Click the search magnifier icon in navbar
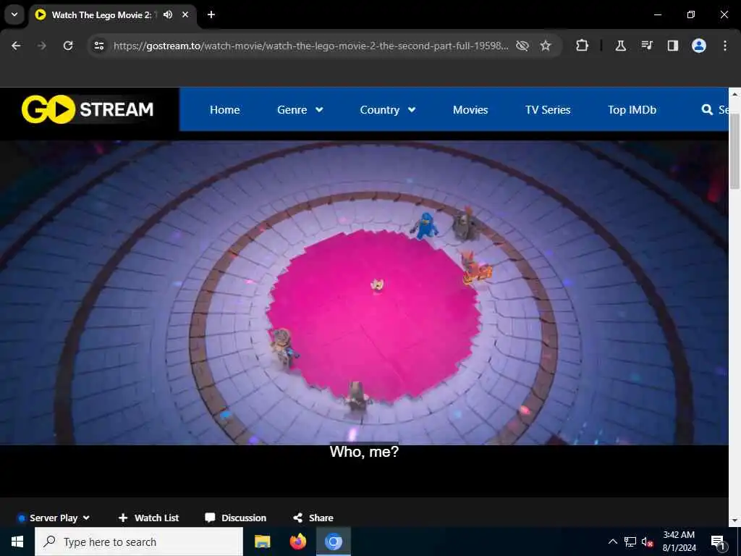The image size is (741, 556). click(707, 110)
